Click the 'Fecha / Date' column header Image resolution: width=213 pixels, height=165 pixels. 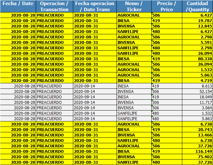pyautogui.click(x=18, y=6)
